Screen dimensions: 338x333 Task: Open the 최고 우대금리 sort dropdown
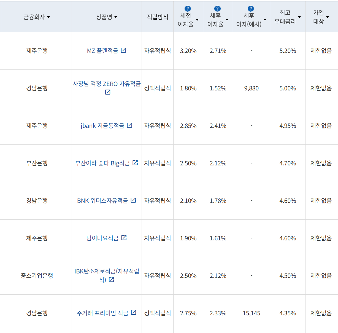[299, 17]
